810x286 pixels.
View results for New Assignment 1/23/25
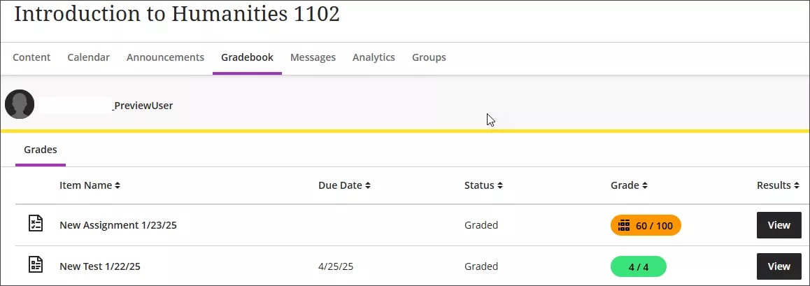click(x=779, y=225)
